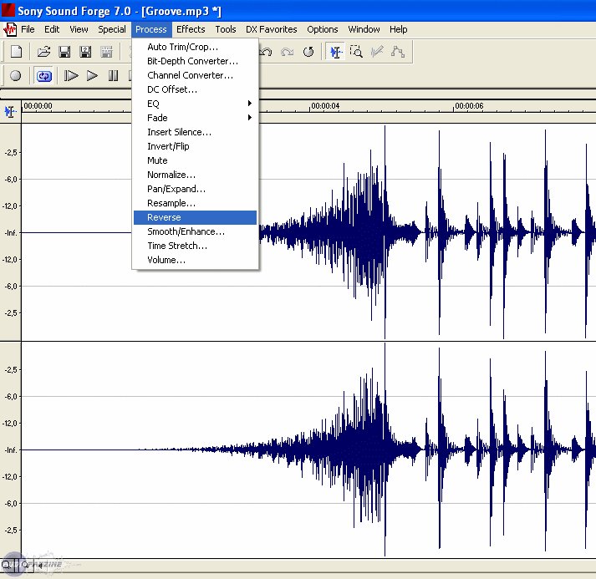596x579 pixels.
Task: Open the Tools menu
Action: pos(226,29)
